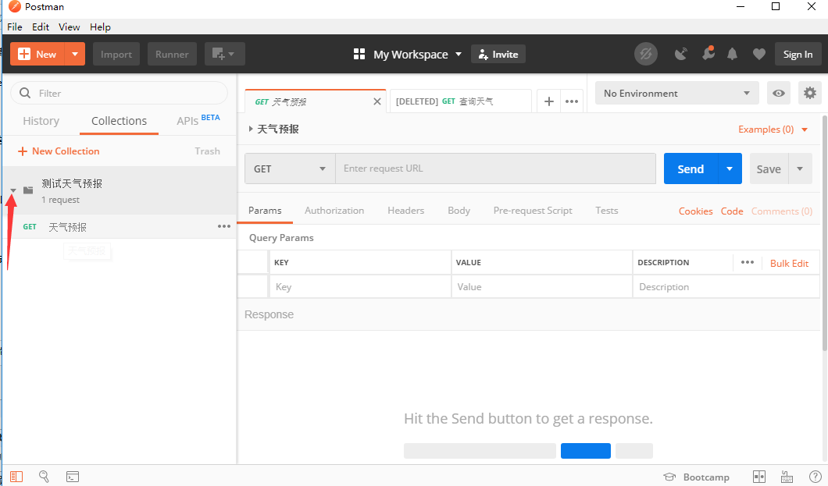Open the No Environment dropdown

click(677, 94)
